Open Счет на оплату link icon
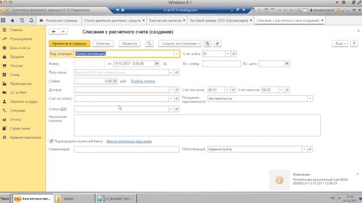The image size is (362, 203). [x=176, y=99]
